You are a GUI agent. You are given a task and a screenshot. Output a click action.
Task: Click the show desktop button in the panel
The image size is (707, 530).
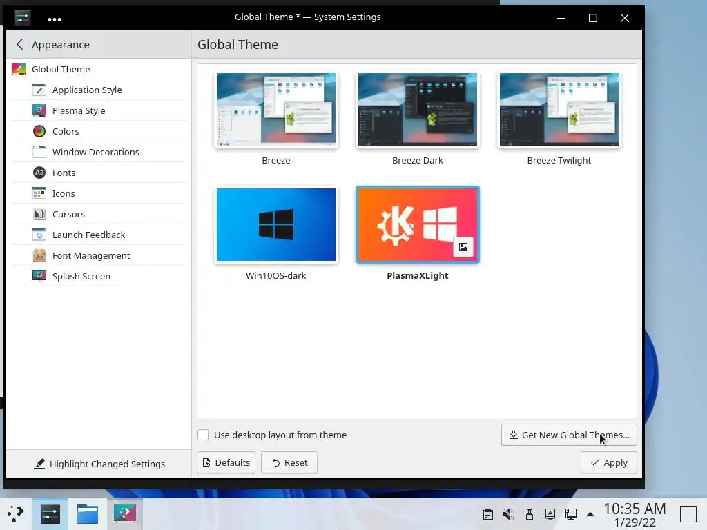[x=688, y=513]
